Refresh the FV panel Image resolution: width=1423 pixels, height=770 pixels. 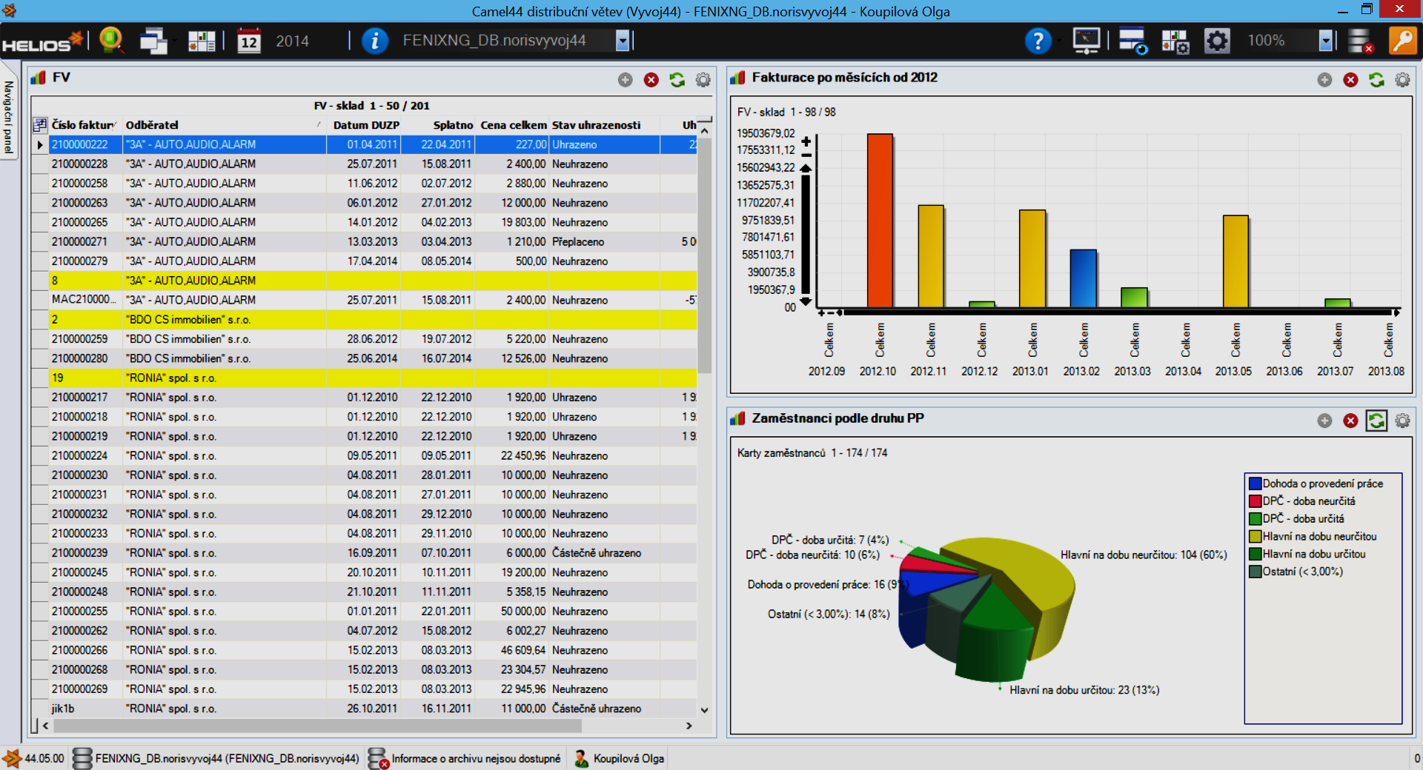(x=677, y=80)
